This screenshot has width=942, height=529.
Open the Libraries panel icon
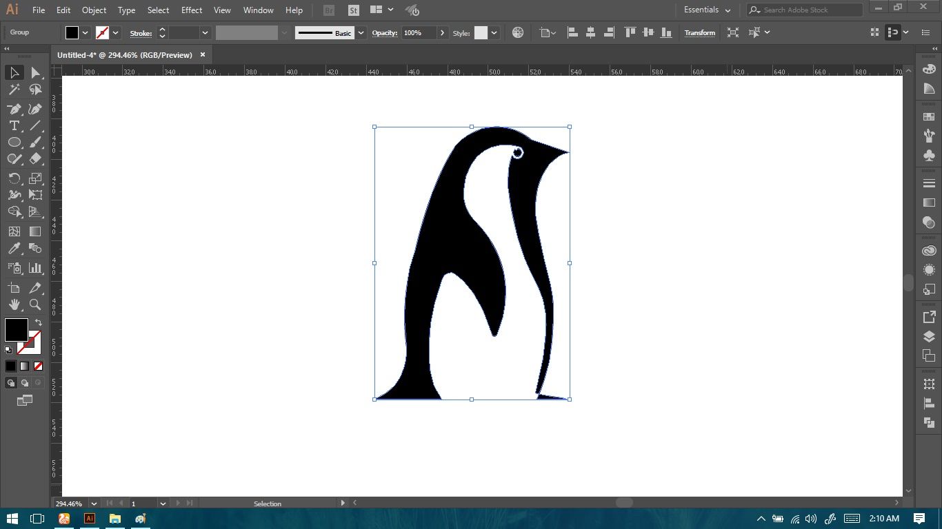[929, 251]
